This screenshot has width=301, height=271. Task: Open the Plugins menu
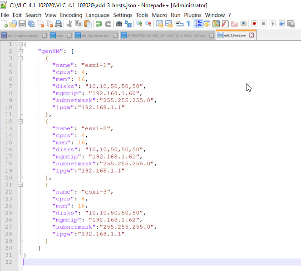point(192,15)
